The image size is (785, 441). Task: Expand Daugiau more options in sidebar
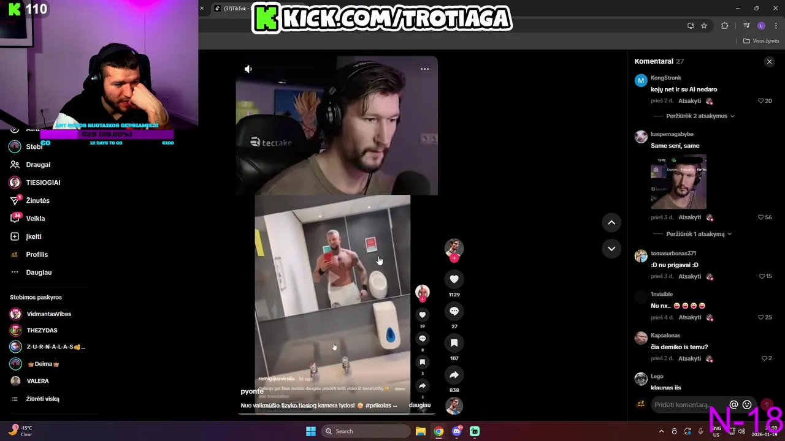click(x=39, y=273)
